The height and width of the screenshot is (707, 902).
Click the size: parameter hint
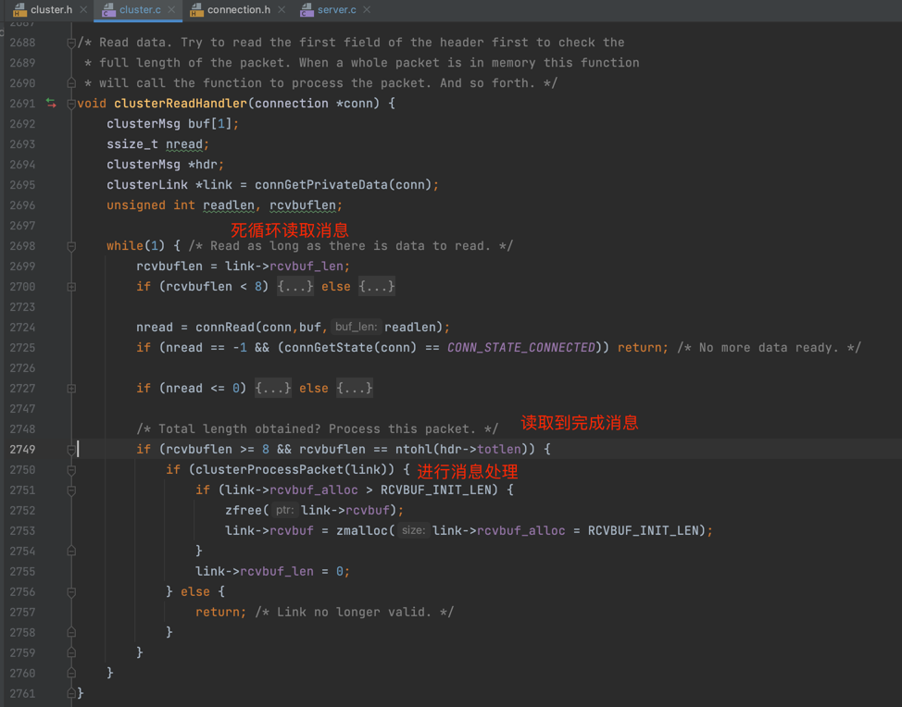tap(413, 530)
